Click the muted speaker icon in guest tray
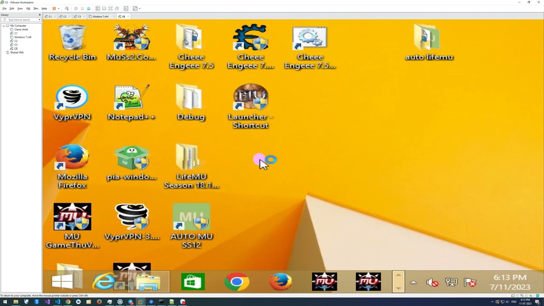This screenshot has height=306, width=544. click(x=432, y=283)
